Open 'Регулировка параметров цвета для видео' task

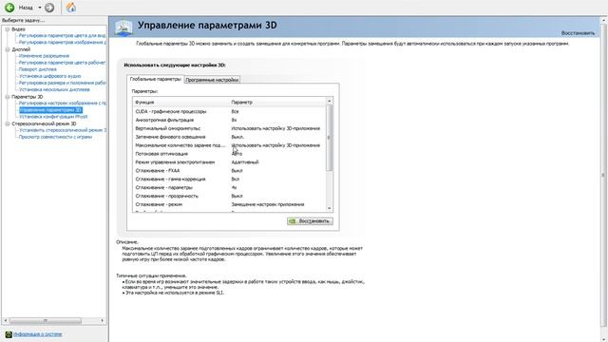(62, 36)
